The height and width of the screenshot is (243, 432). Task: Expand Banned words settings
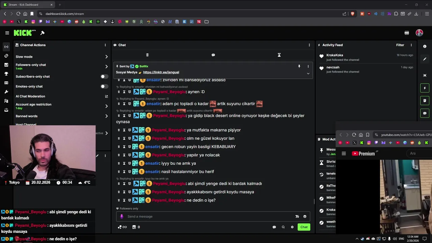tap(106, 116)
